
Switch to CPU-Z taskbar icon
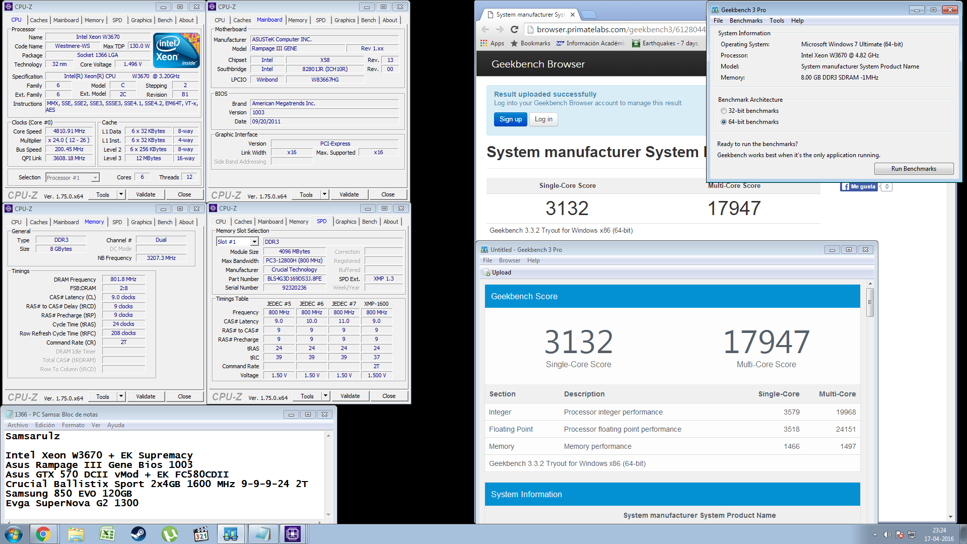pos(293,534)
